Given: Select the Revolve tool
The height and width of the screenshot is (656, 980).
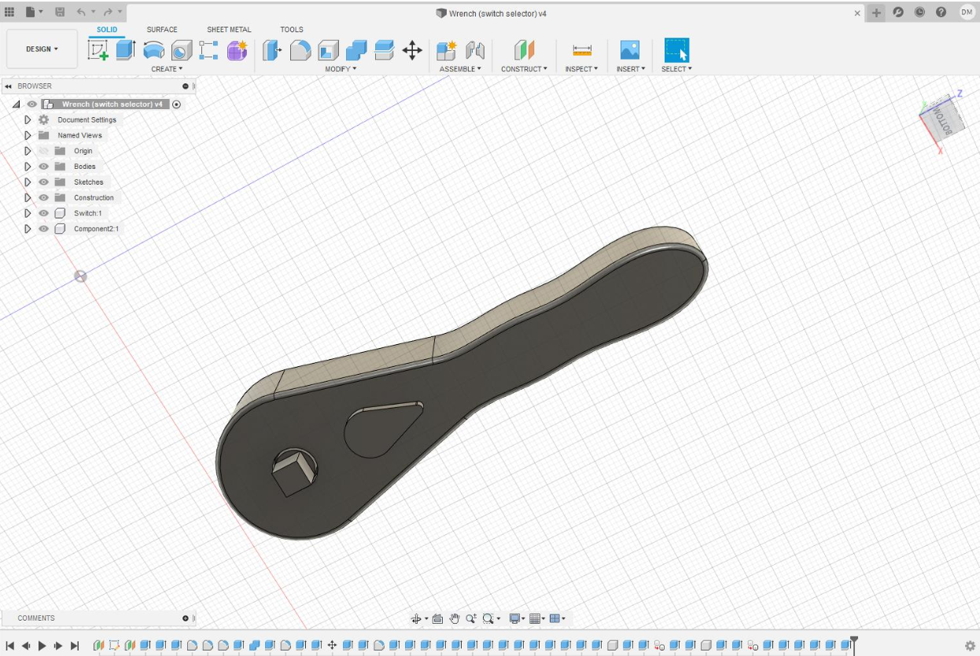Looking at the screenshot, I should pos(154,51).
